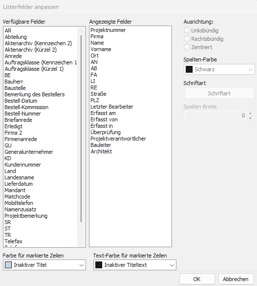Select Aktenarchiv (Kennzeichen 2) entry
This screenshot has height=286, width=257.
coord(38,43)
